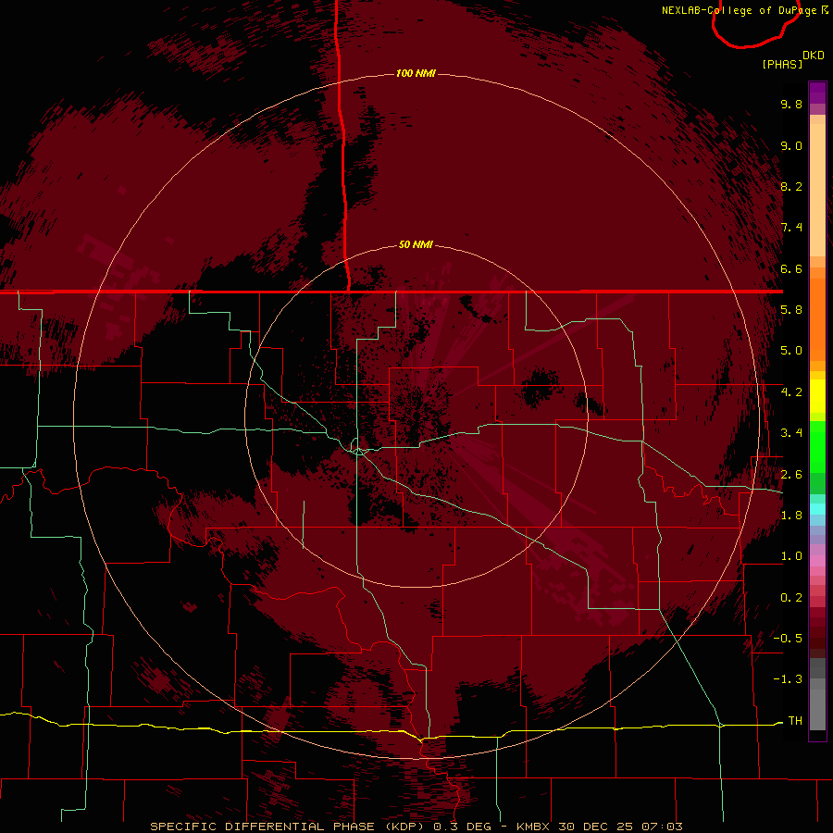The width and height of the screenshot is (833, 833).
Task: Click the 3.4 color scale value
Action: pos(791,433)
